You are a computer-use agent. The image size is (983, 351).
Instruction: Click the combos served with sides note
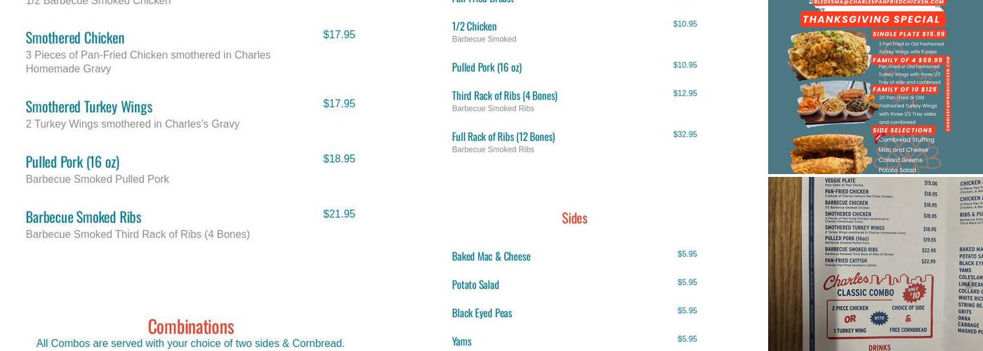pyautogui.click(x=190, y=343)
